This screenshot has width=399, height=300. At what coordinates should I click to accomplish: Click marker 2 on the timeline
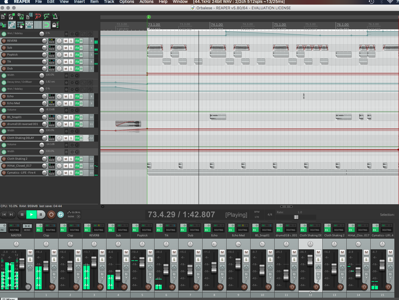click(x=149, y=17)
